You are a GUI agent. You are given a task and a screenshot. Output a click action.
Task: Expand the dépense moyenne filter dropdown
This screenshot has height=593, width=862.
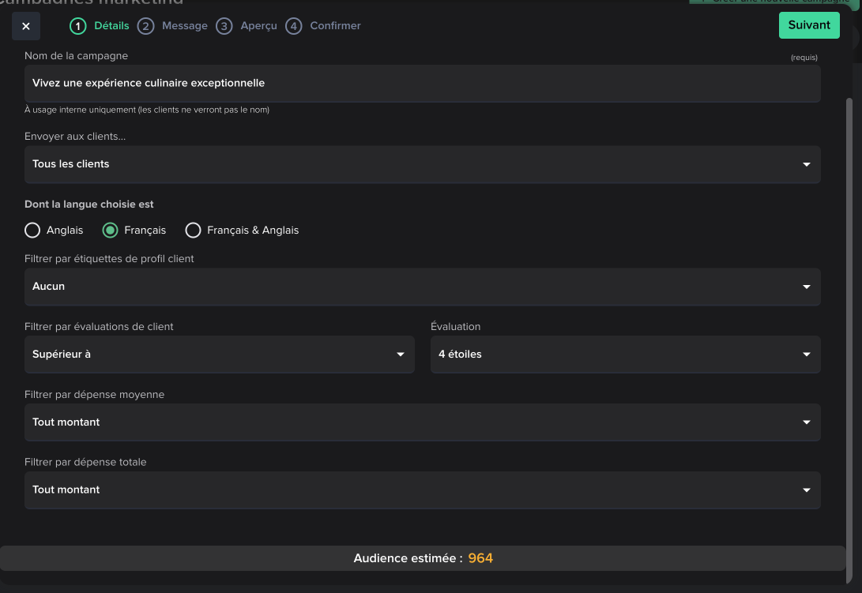(x=422, y=422)
